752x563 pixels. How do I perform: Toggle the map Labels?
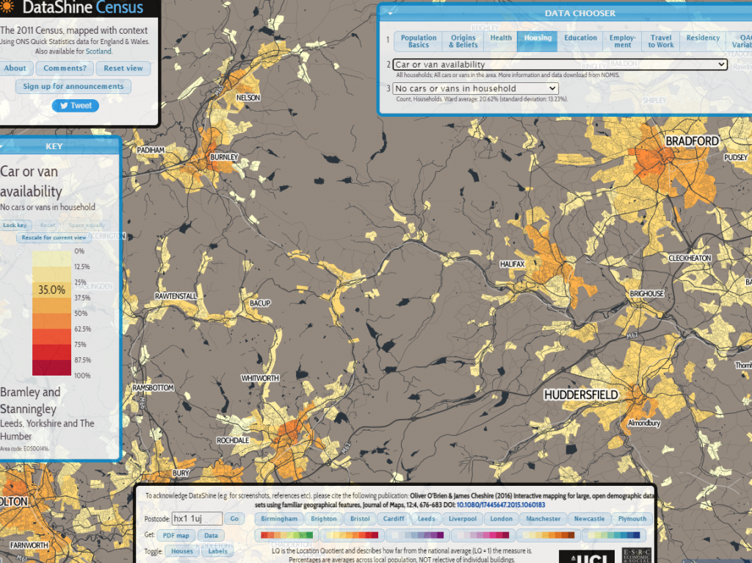click(217, 551)
